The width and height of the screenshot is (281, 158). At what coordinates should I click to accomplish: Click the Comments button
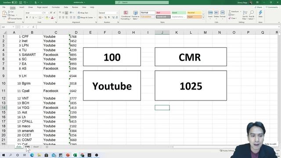tap(272, 7)
